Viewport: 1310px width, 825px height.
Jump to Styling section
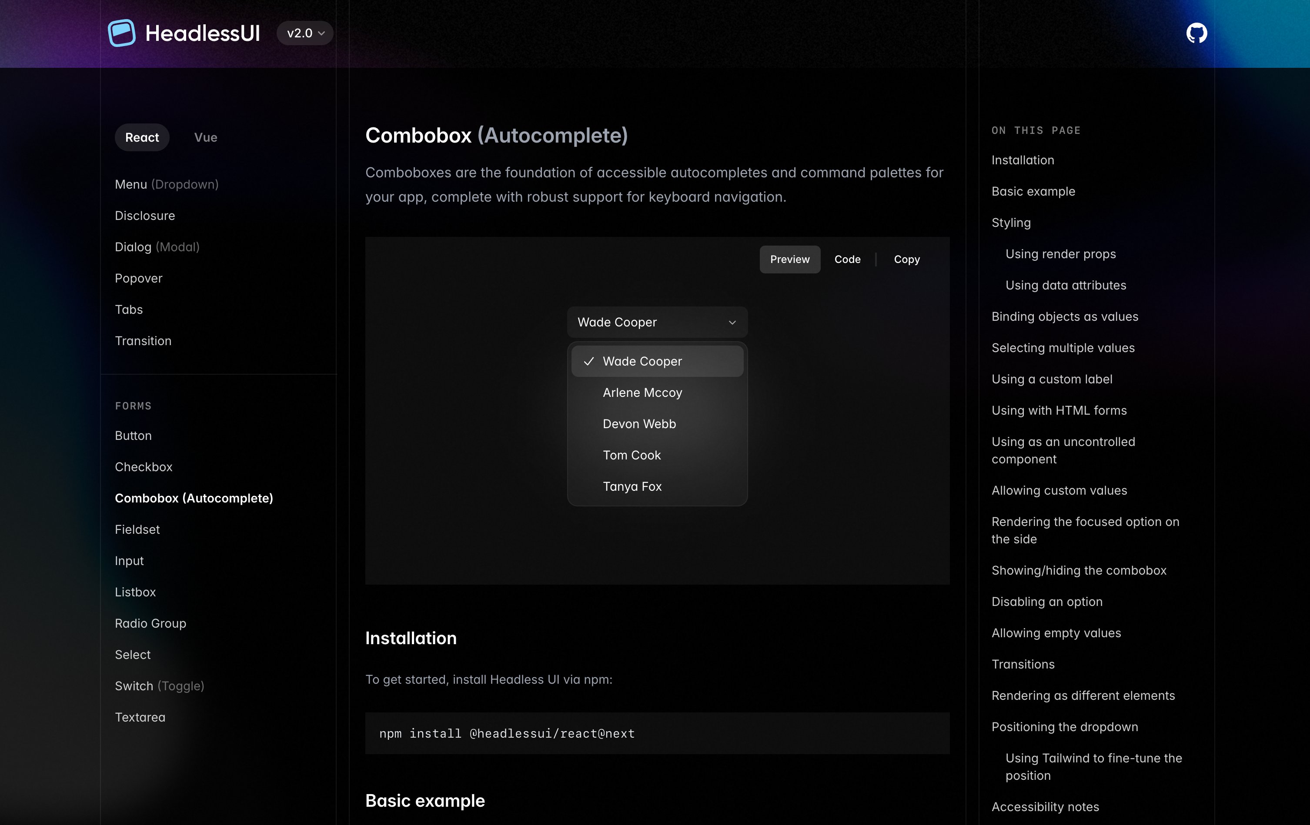click(x=1011, y=223)
